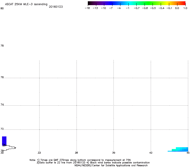Click the colorbar label -0.6
The width and height of the screenshot is (190, 167).
[x=145, y=8]
